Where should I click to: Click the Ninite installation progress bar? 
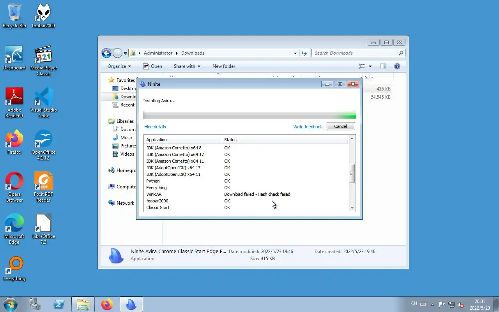[x=249, y=115]
